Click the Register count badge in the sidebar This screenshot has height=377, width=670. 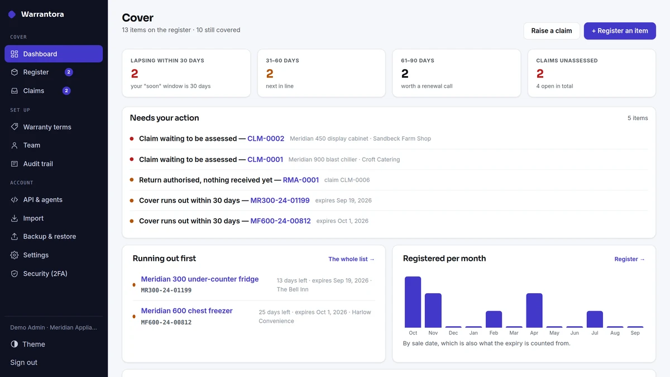coord(69,72)
